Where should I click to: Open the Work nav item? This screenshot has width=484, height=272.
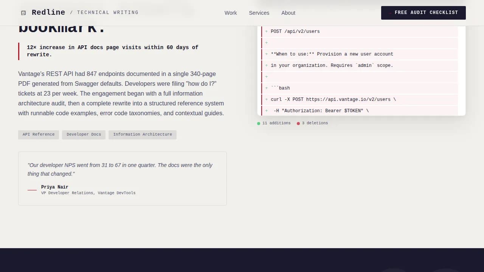(x=231, y=13)
